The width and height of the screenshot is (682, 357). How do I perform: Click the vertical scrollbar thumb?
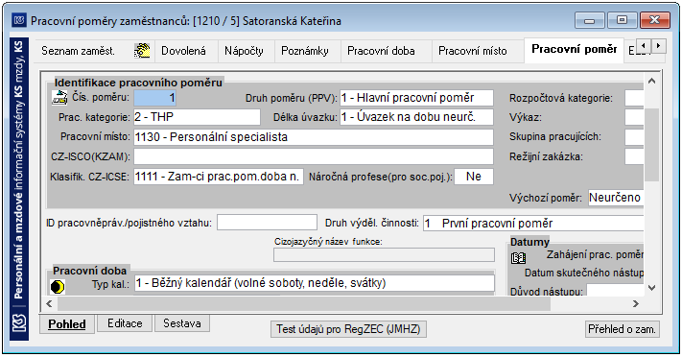[651, 145]
